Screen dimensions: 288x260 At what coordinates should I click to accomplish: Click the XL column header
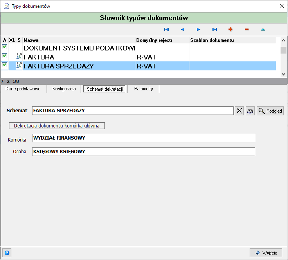(x=12, y=40)
